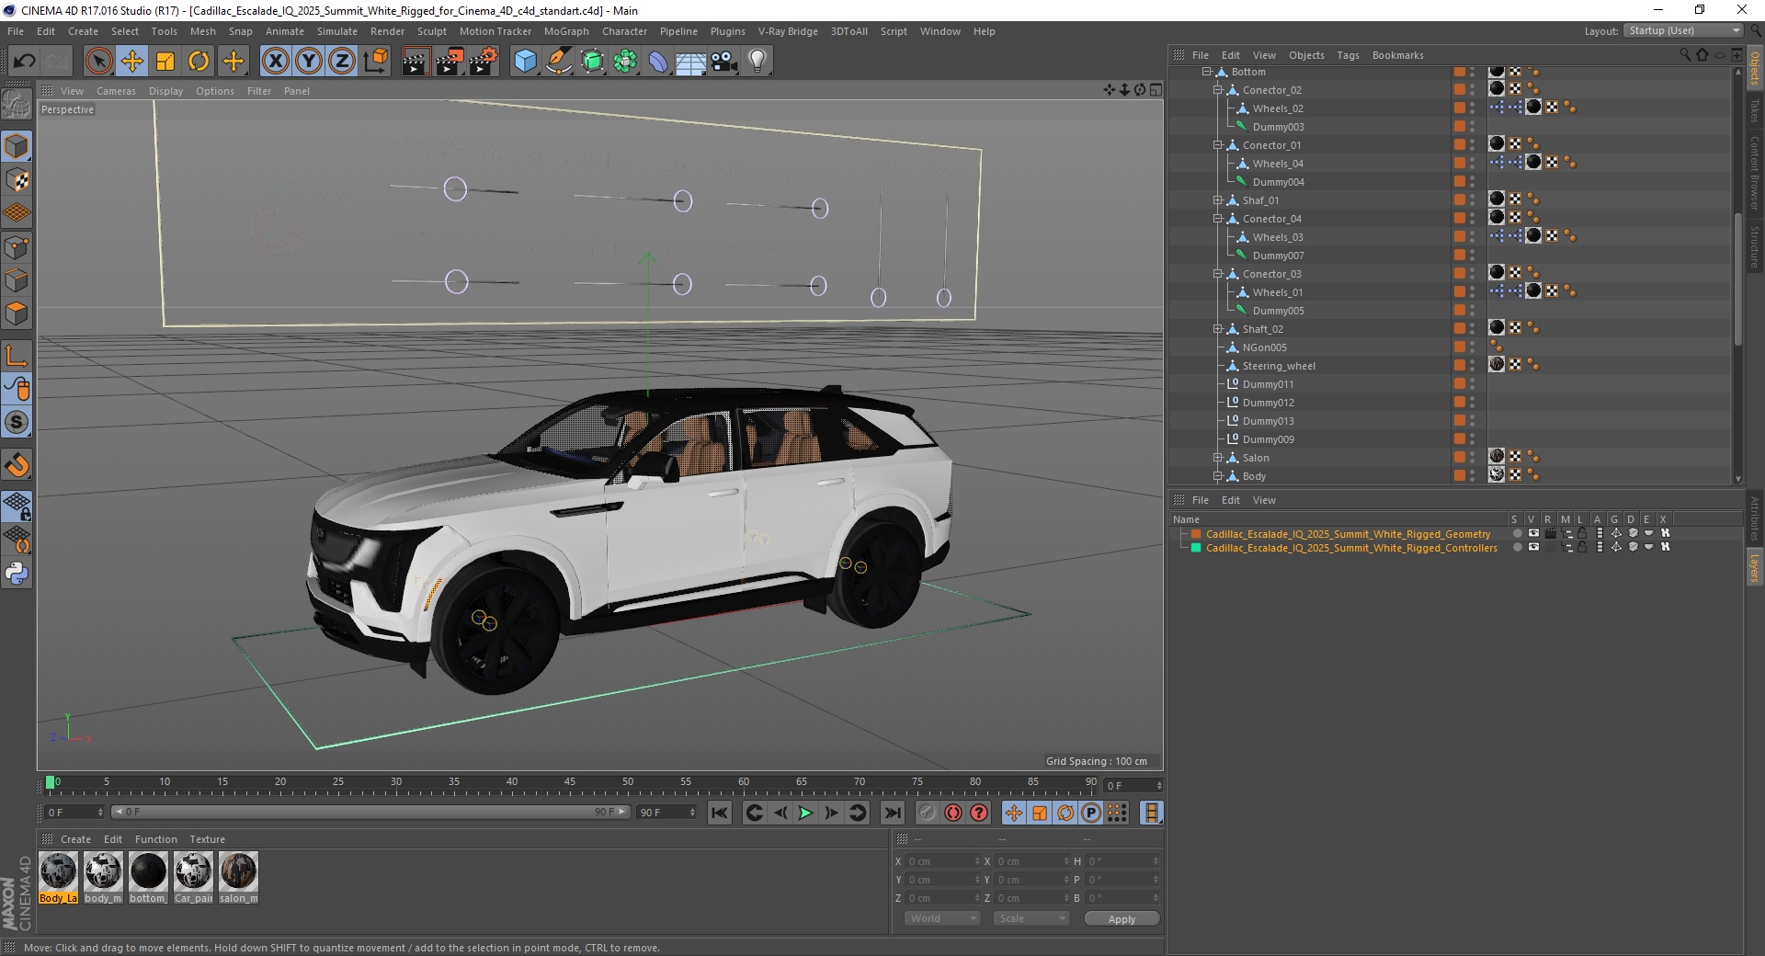The image size is (1765, 956).
Task: Toggle Autokeying button
Action: 953,813
